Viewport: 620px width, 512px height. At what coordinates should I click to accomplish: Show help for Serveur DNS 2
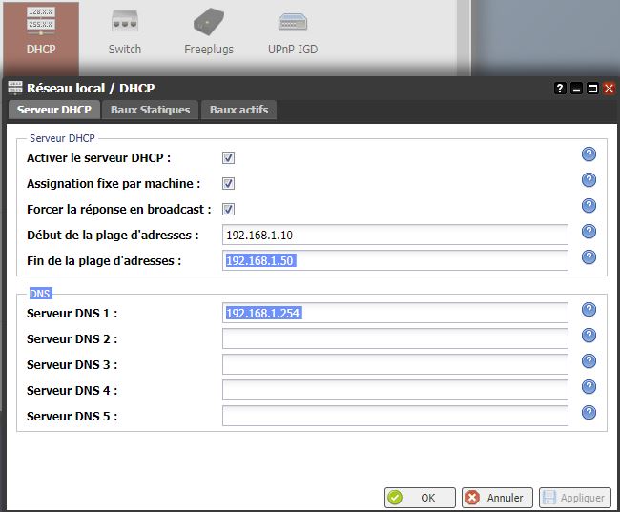[589, 336]
